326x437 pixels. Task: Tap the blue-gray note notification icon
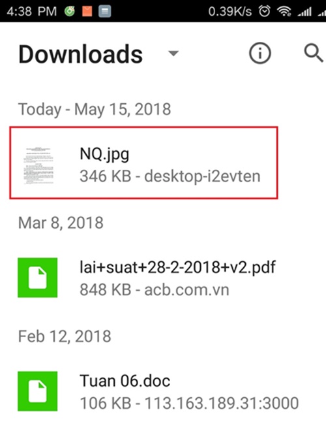point(105,11)
